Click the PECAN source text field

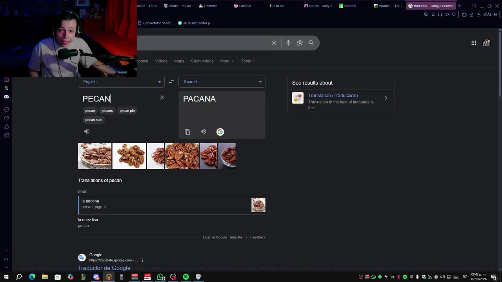click(x=118, y=99)
